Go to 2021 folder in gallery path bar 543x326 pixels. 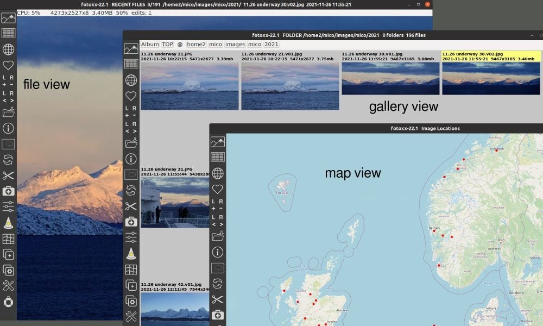click(271, 45)
